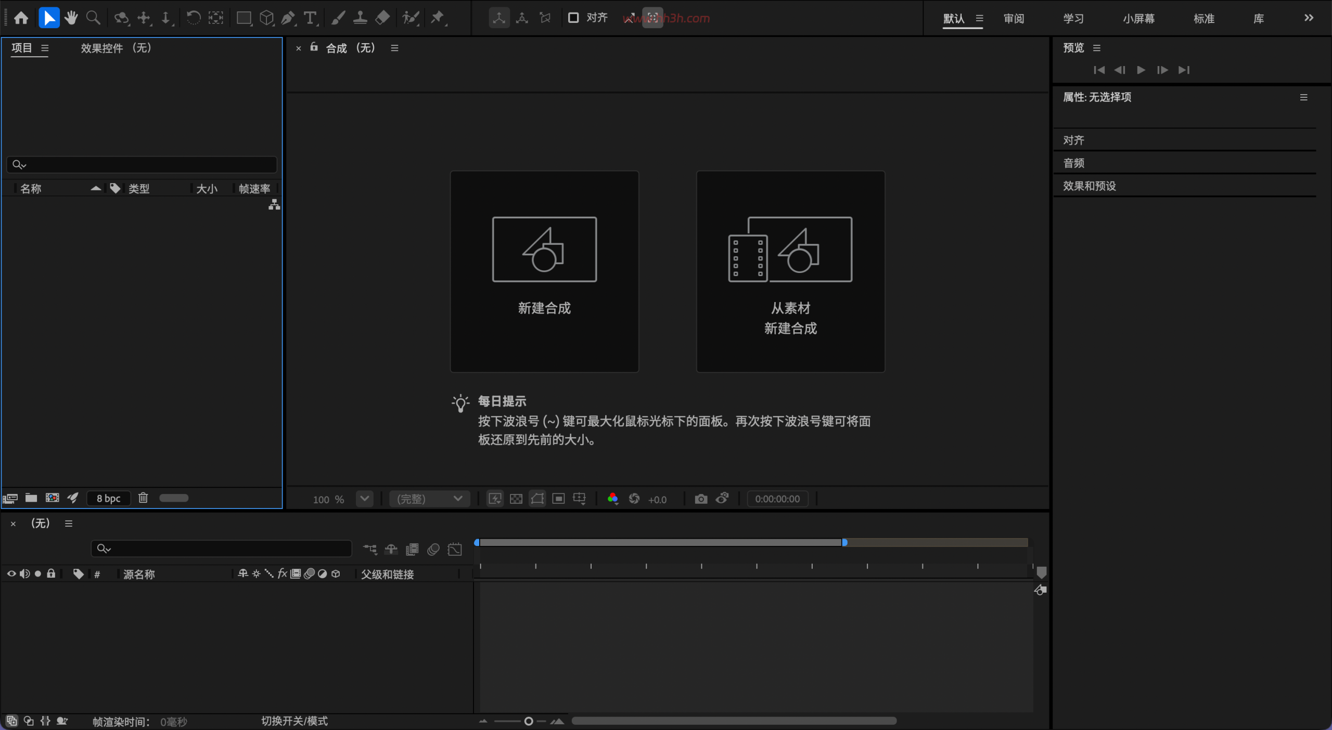Play the preview with the play button
The image size is (1332, 730).
(1141, 70)
